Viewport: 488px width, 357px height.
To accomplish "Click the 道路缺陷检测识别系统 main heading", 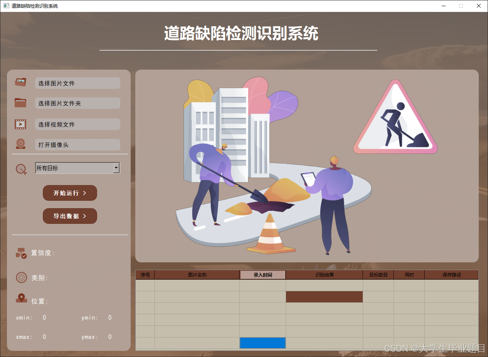I will click(241, 33).
